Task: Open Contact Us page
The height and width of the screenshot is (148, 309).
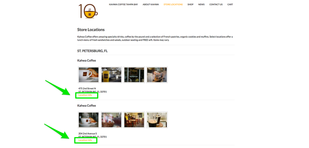Action: tap(216, 4)
